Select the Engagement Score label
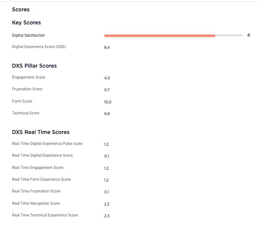 click(29, 77)
